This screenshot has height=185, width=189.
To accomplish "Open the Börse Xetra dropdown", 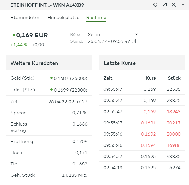I will point(113,34).
